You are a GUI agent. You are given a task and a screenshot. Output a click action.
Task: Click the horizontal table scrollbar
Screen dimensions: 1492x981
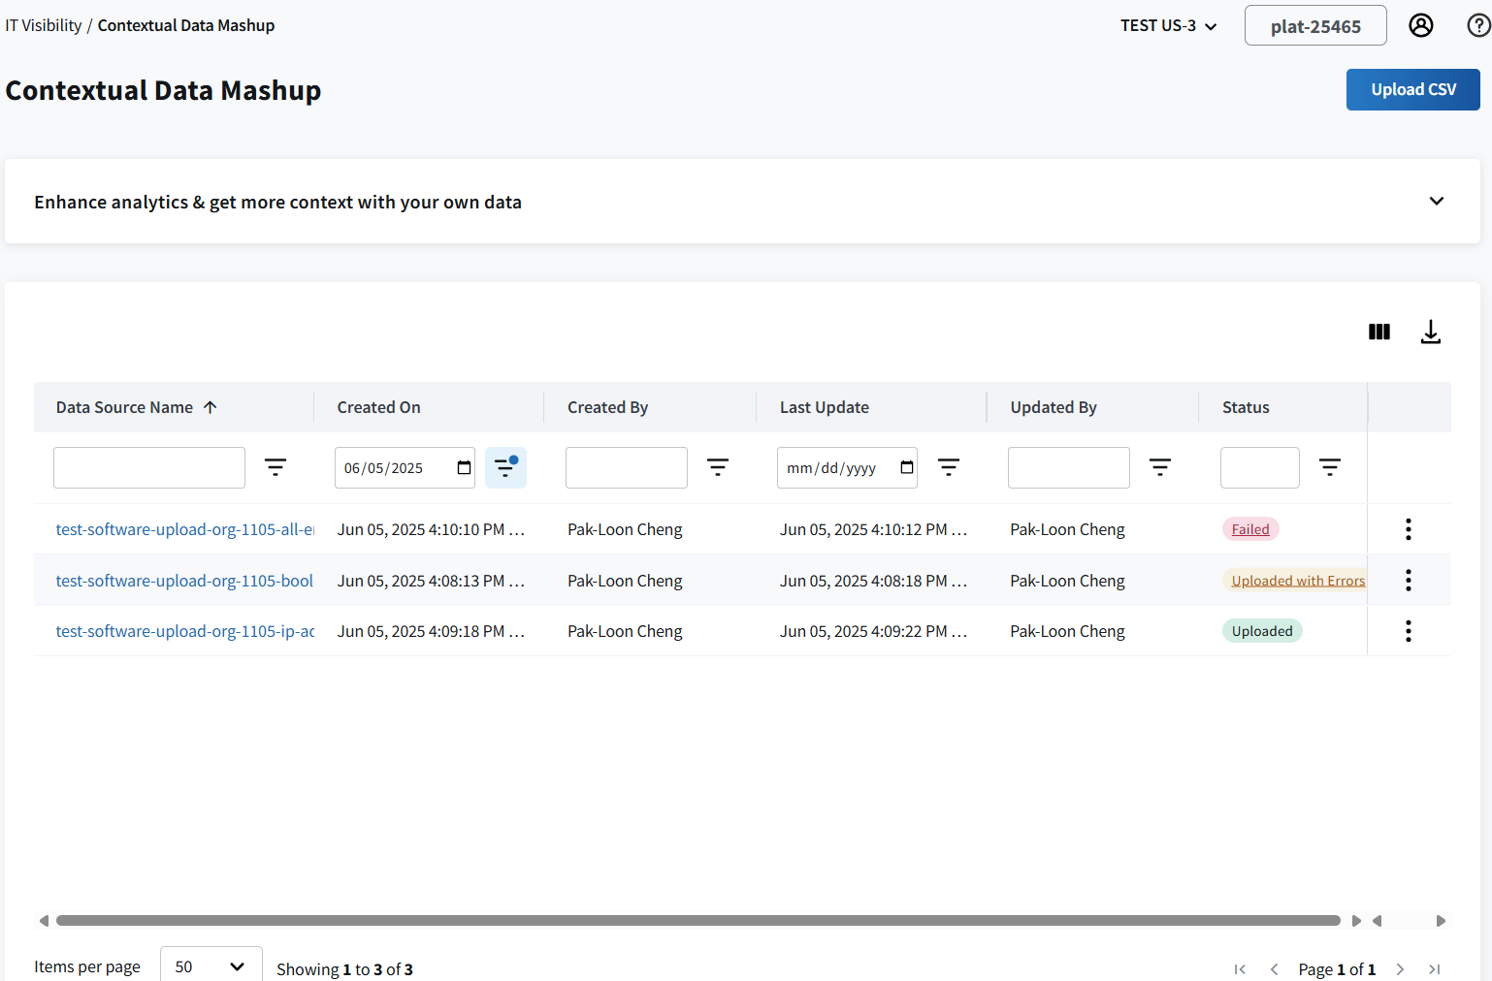click(x=697, y=921)
